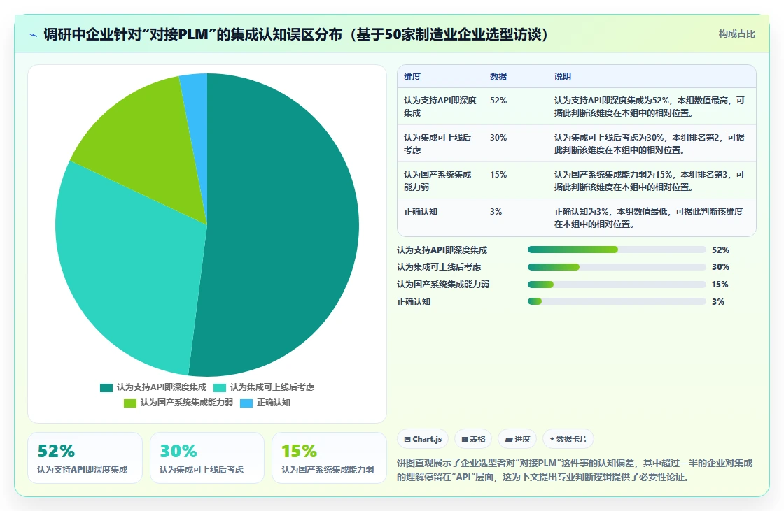The height and width of the screenshot is (511, 784).
Task: Click description text 本组数值最低 in table
Action: (642, 211)
